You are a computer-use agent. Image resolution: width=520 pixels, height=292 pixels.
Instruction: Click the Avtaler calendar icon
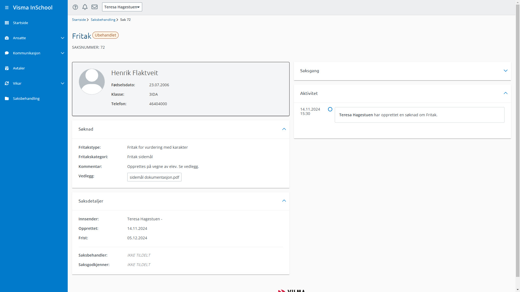7,68
